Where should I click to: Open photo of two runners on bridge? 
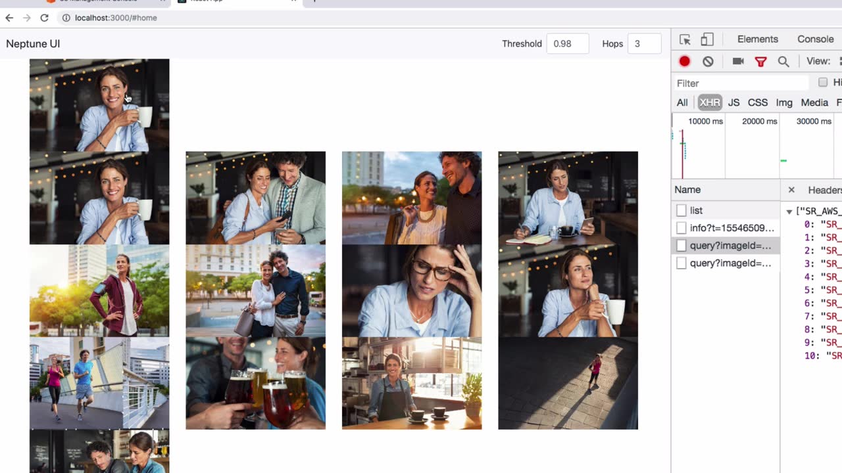[99, 383]
